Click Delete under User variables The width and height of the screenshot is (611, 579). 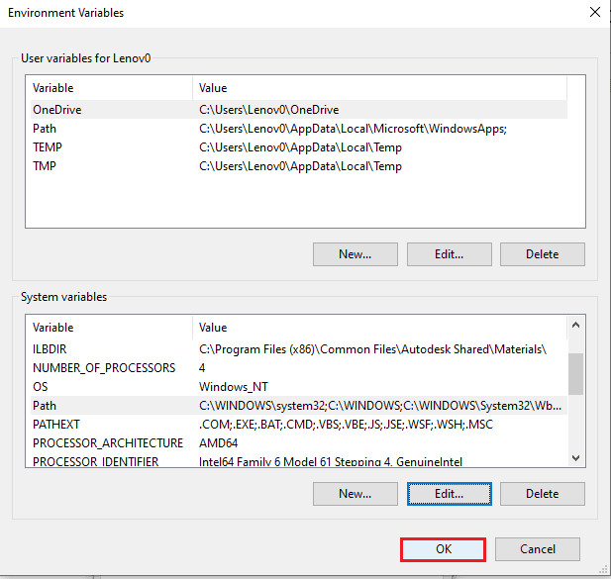(x=542, y=253)
